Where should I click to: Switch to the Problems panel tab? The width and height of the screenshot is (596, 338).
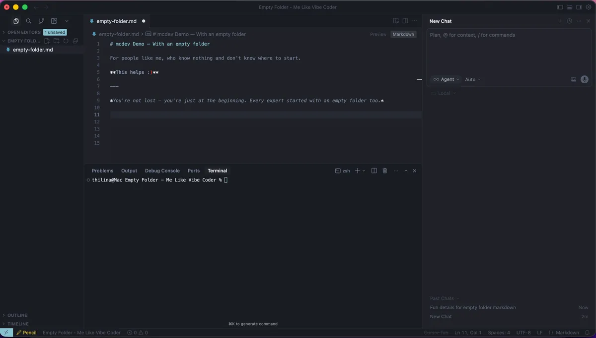[x=102, y=170]
